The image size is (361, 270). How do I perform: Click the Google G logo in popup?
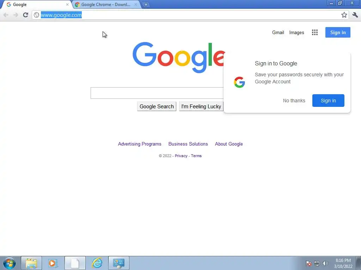coord(239,82)
